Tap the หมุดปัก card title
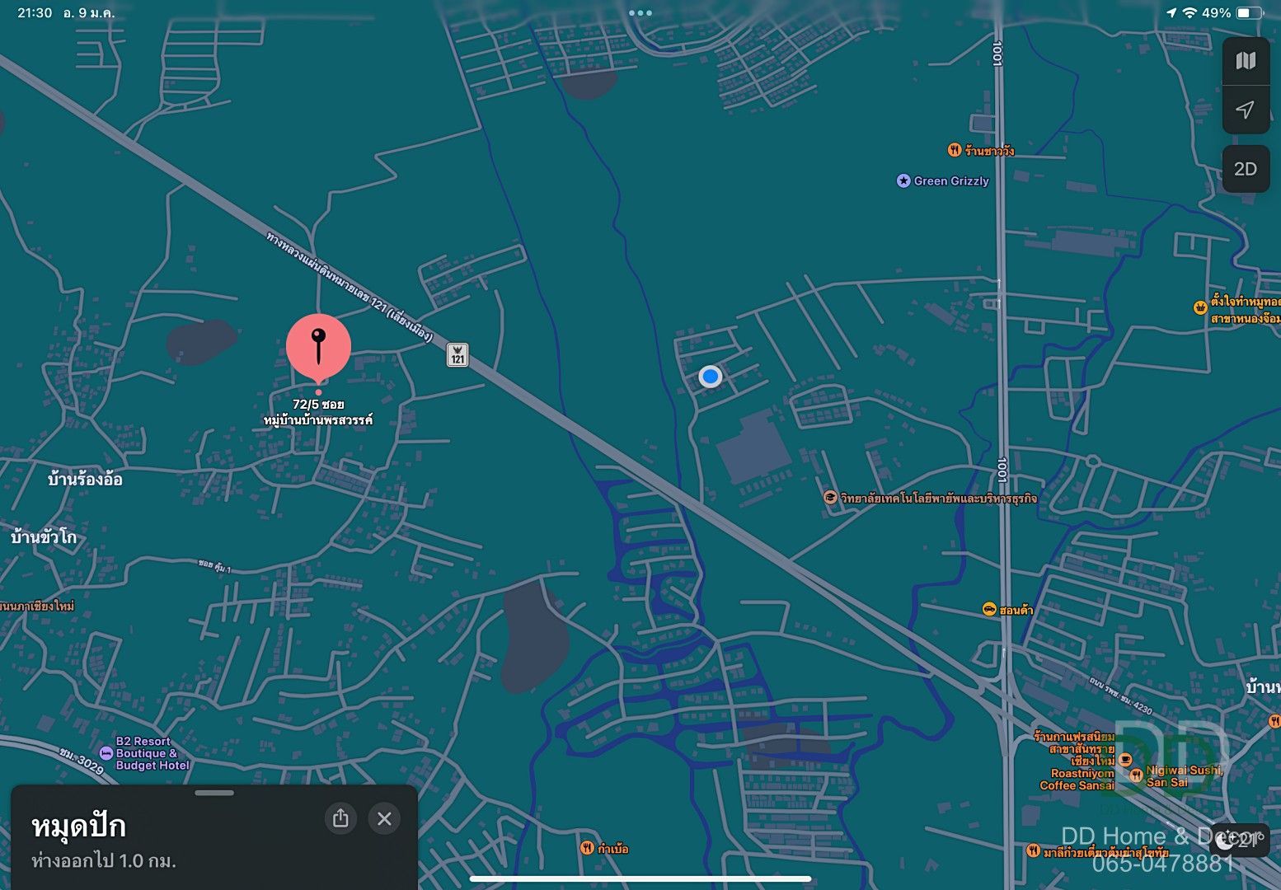The height and width of the screenshot is (890, 1281). point(78,826)
